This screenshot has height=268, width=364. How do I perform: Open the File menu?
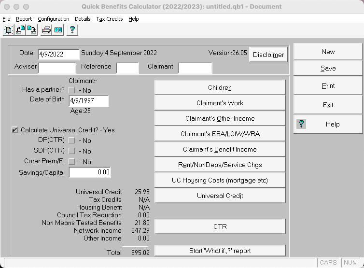[x=6, y=19]
